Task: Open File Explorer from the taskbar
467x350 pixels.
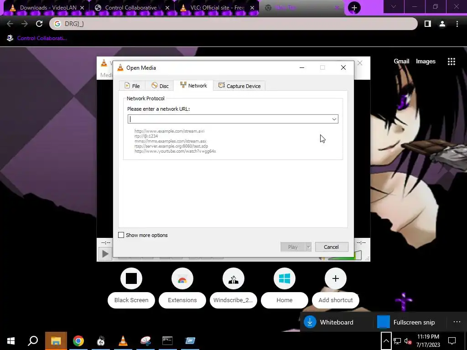Action: click(x=56, y=341)
